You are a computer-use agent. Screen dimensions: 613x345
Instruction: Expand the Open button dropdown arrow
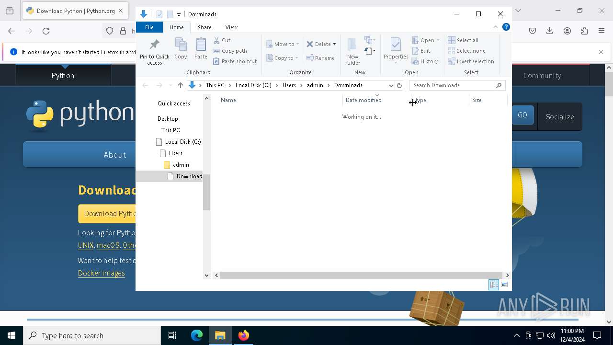coord(438,40)
